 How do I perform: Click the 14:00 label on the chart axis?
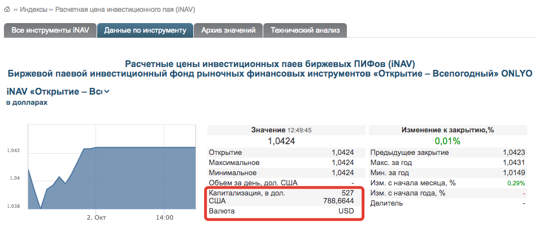pos(164,217)
